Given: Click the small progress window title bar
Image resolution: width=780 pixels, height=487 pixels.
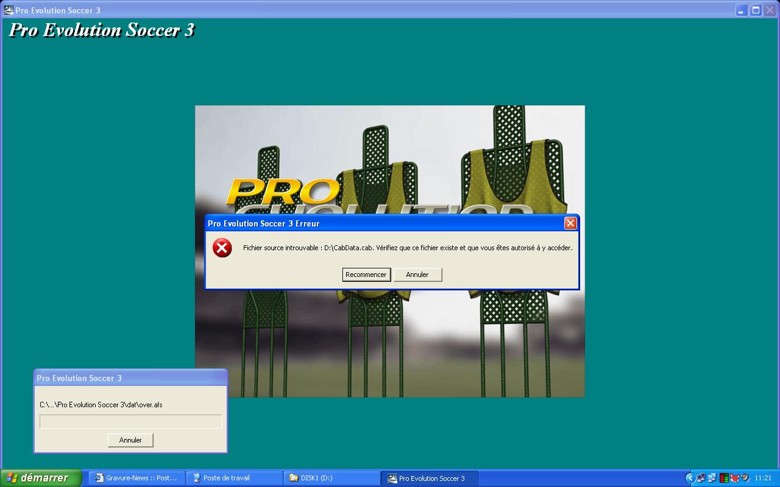Looking at the screenshot, I should (x=130, y=378).
